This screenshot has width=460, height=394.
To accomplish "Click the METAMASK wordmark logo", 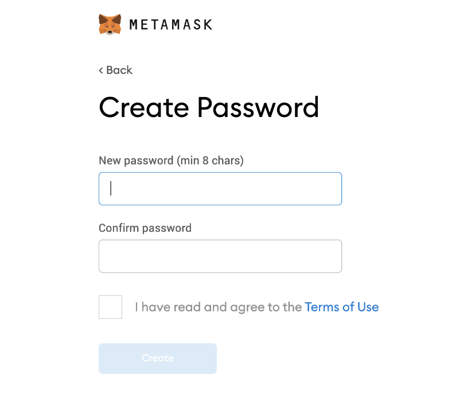I will click(x=171, y=24).
